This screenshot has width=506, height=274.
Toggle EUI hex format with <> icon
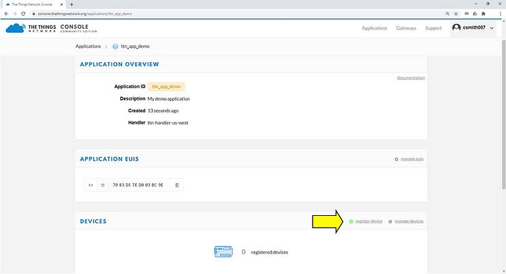click(91, 185)
